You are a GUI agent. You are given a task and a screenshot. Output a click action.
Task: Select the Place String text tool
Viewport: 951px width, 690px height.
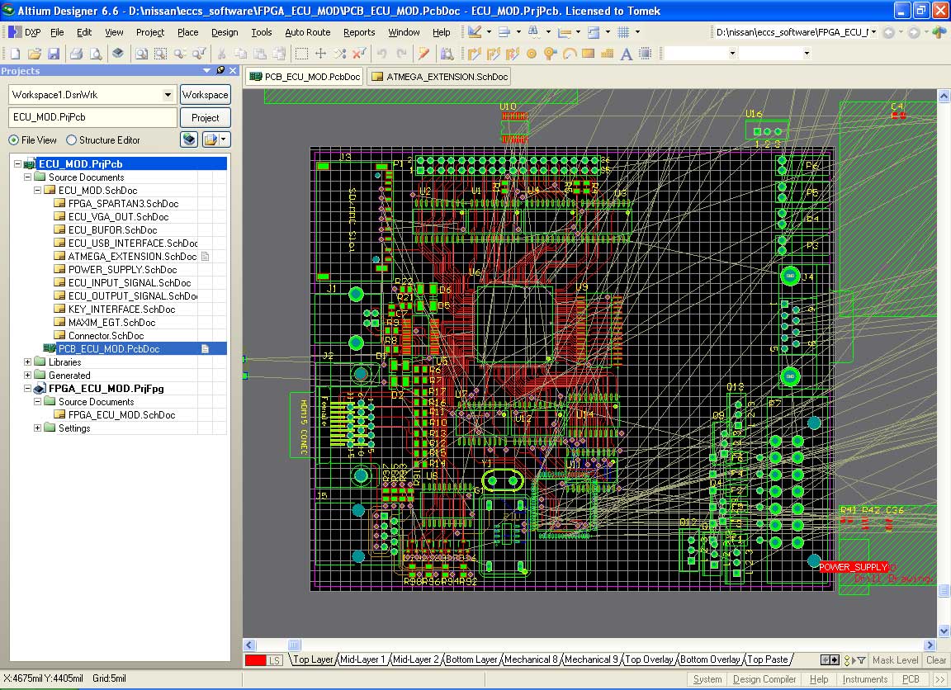coord(626,54)
